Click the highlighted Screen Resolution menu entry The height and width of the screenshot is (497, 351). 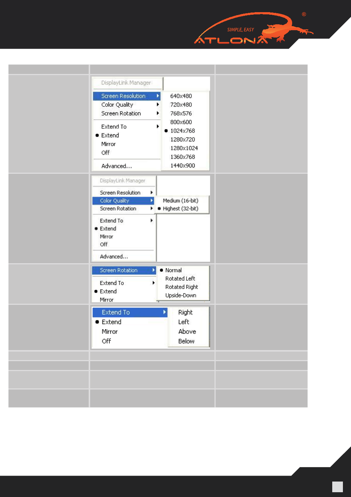pyautogui.click(x=127, y=96)
